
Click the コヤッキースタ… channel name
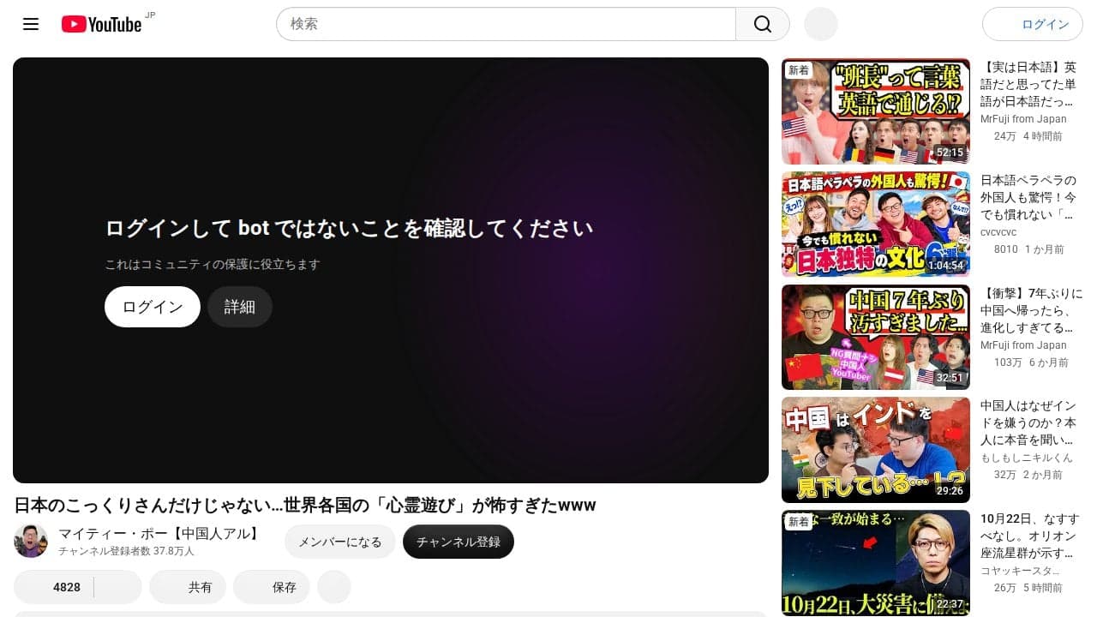(x=1020, y=571)
